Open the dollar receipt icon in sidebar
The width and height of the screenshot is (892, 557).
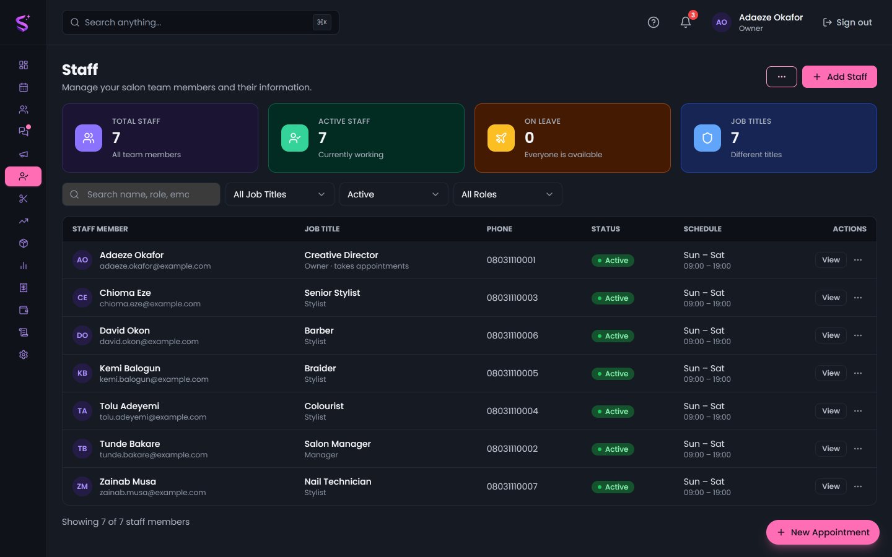[24, 288]
